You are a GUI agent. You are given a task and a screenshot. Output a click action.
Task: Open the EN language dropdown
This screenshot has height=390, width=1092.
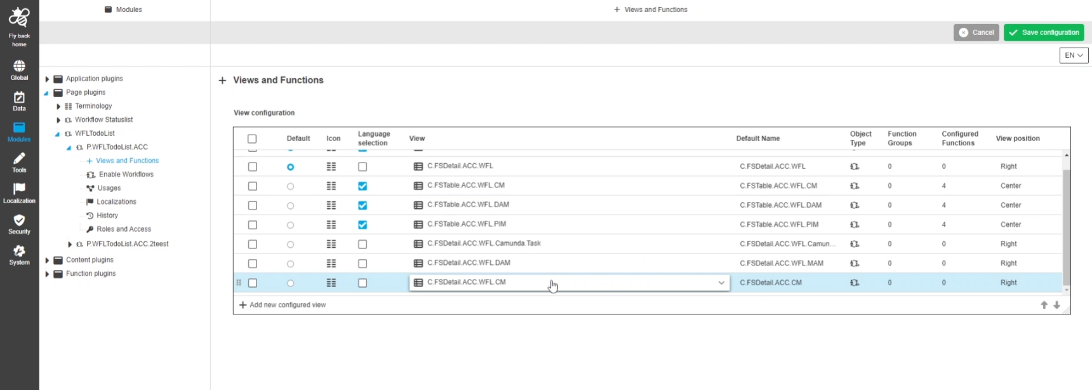1074,55
